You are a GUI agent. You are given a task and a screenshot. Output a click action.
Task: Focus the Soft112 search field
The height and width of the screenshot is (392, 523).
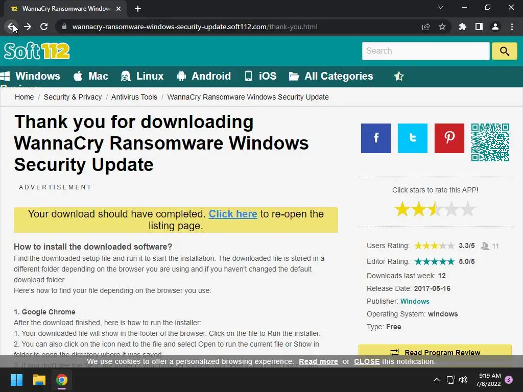[x=425, y=51]
